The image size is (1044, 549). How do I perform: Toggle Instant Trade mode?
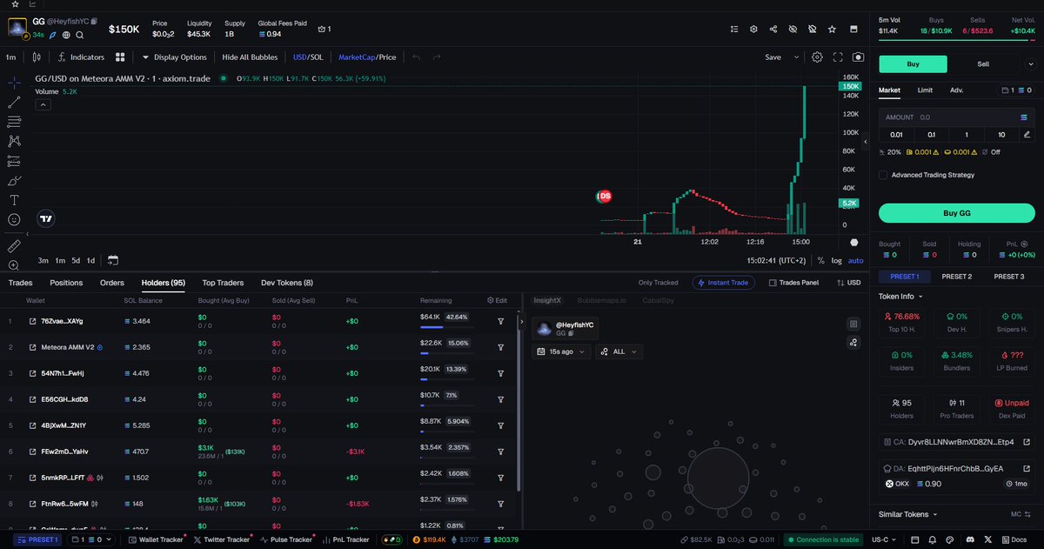724,283
